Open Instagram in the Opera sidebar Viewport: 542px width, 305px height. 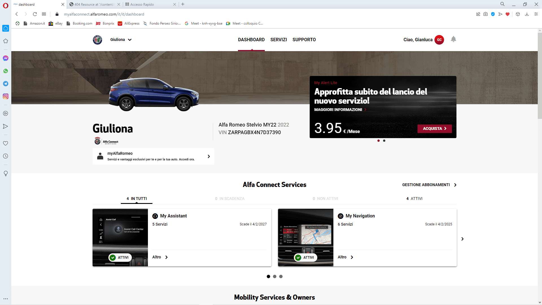click(5, 96)
